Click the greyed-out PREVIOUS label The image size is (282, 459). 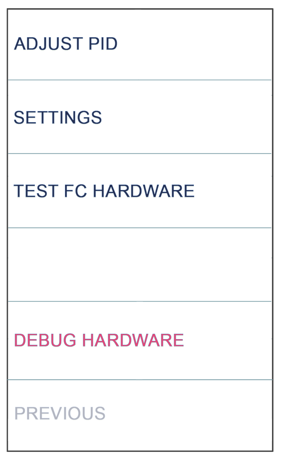pyautogui.click(x=60, y=413)
